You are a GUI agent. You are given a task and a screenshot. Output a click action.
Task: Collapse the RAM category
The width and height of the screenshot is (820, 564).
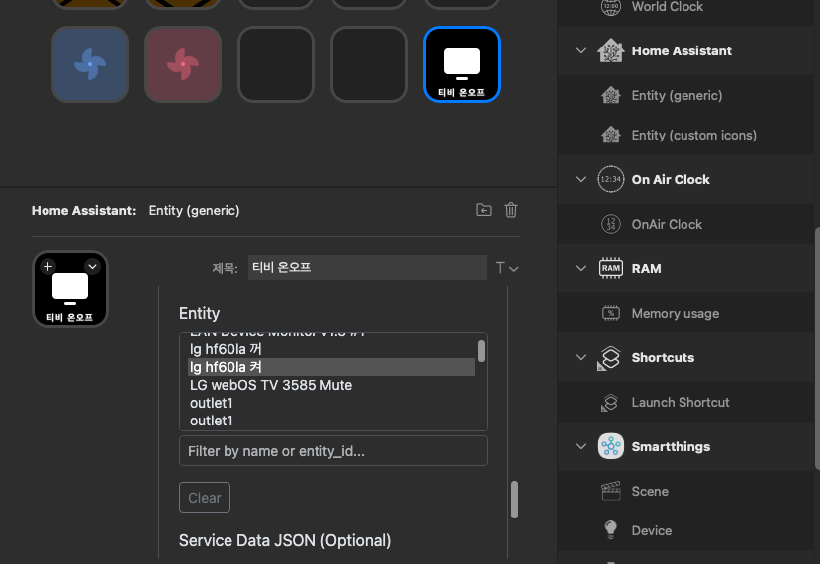point(581,269)
